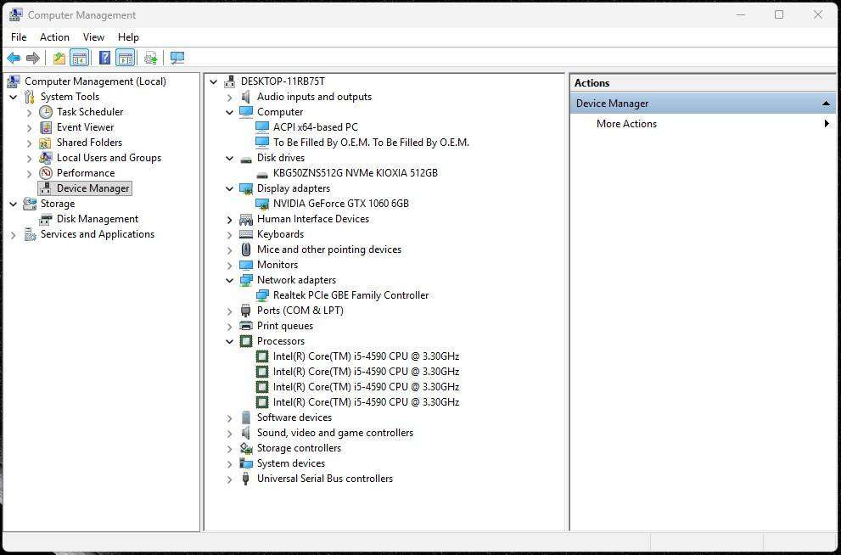Image resolution: width=841 pixels, height=555 pixels.
Task: Click the Mice and other pointing devices icon
Action: coord(245,249)
